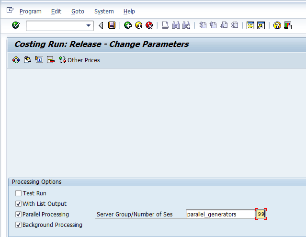
Task: Click the Other Prices button
Action: (x=79, y=60)
